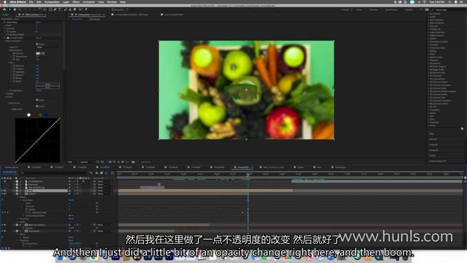Collapse the Curves group
The image size is (467, 263).
coord(5,97)
